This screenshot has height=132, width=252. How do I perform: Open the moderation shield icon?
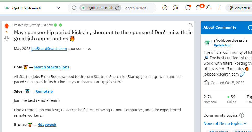[188, 8]
